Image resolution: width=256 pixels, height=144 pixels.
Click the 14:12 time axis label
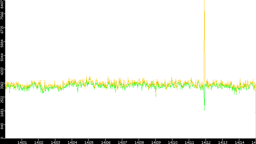click(x=206, y=143)
